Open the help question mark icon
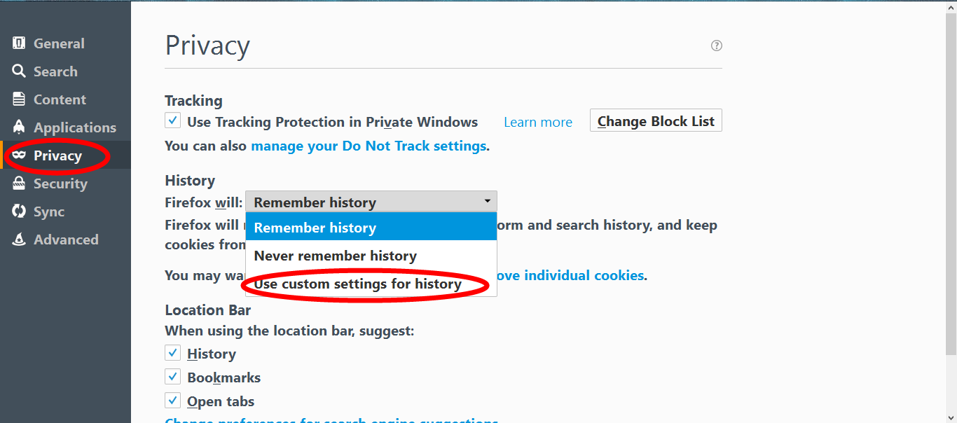 [x=716, y=46]
